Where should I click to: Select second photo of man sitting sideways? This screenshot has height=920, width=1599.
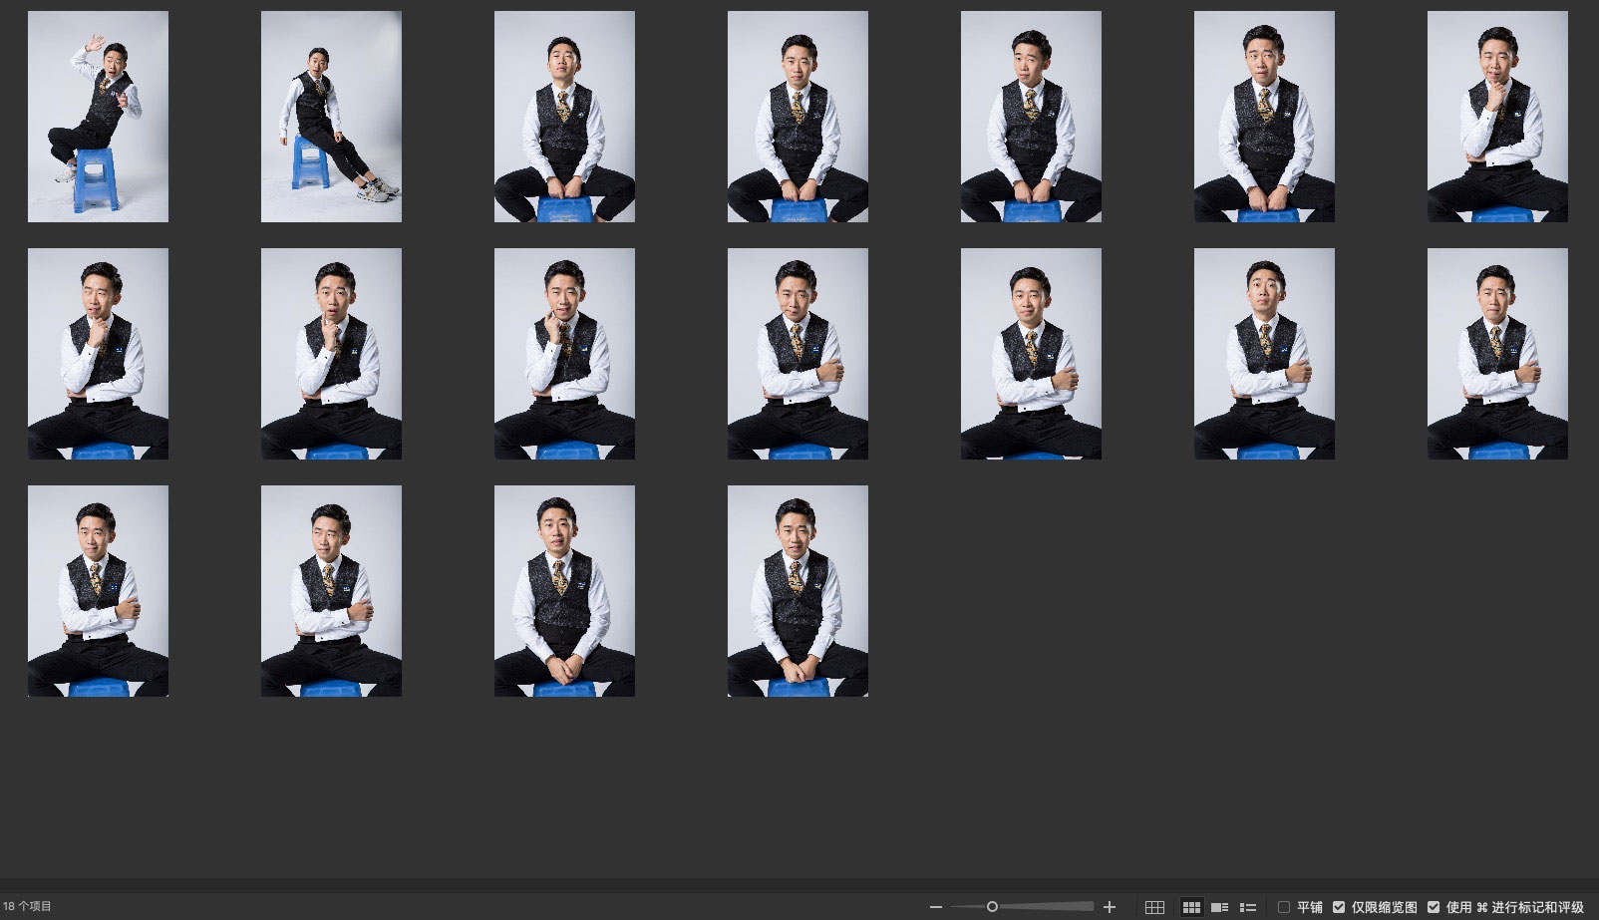click(x=331, y=117)
